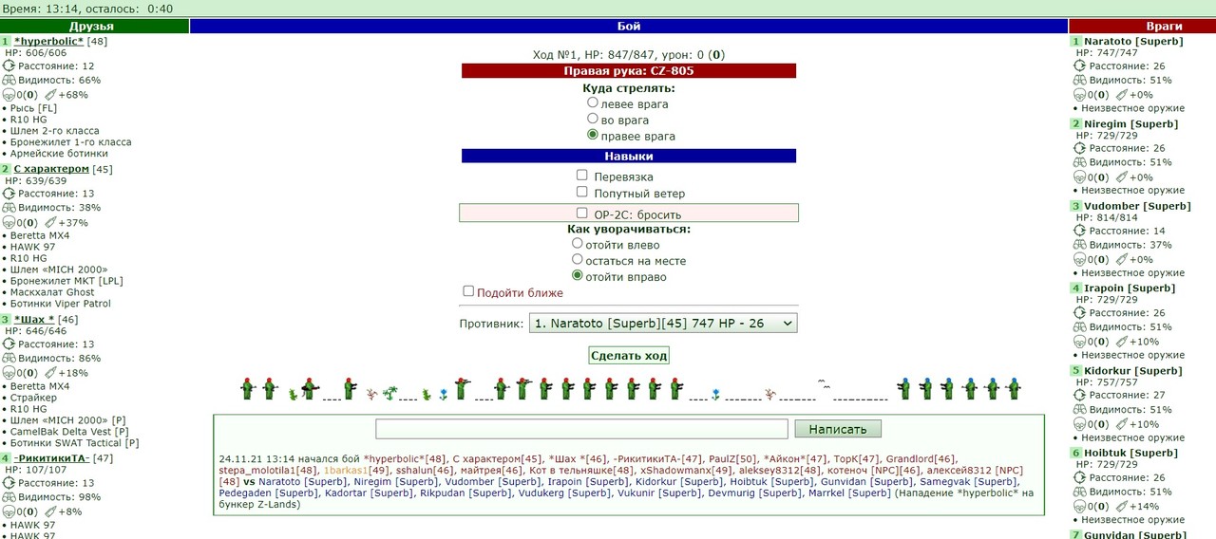Click the 'Друзья' panel header
The image size is (1216, 539).
pos(94,27)
